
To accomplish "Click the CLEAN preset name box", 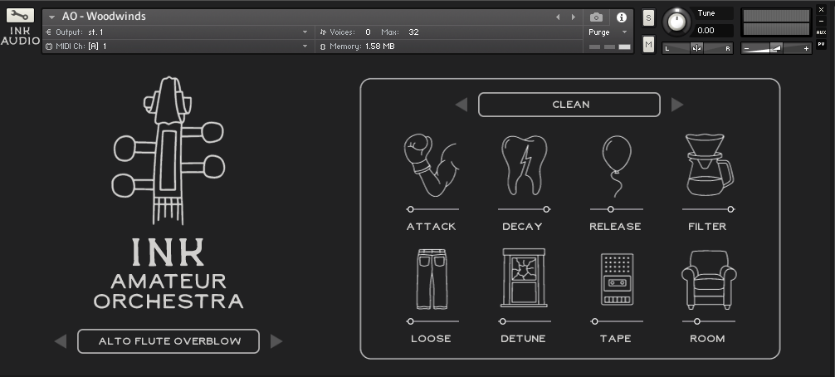I will tap(569, 105).
